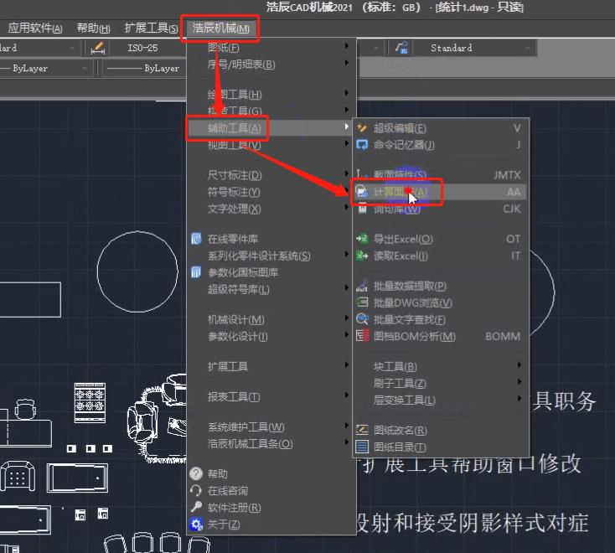Open 图纸目录(T) drawing catalog
This screenshot has height=553, width=615.
[x=441, y=447]
